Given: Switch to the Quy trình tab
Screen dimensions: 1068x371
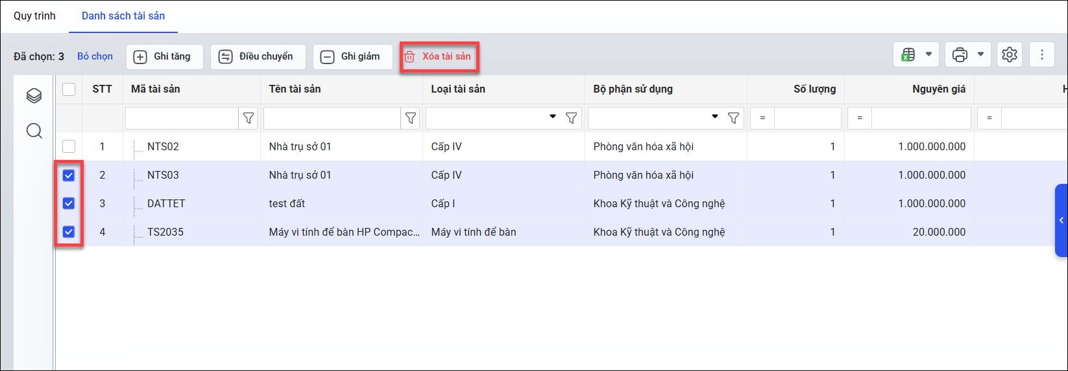Looking at the screenshot, I should [x=34, y=16].
